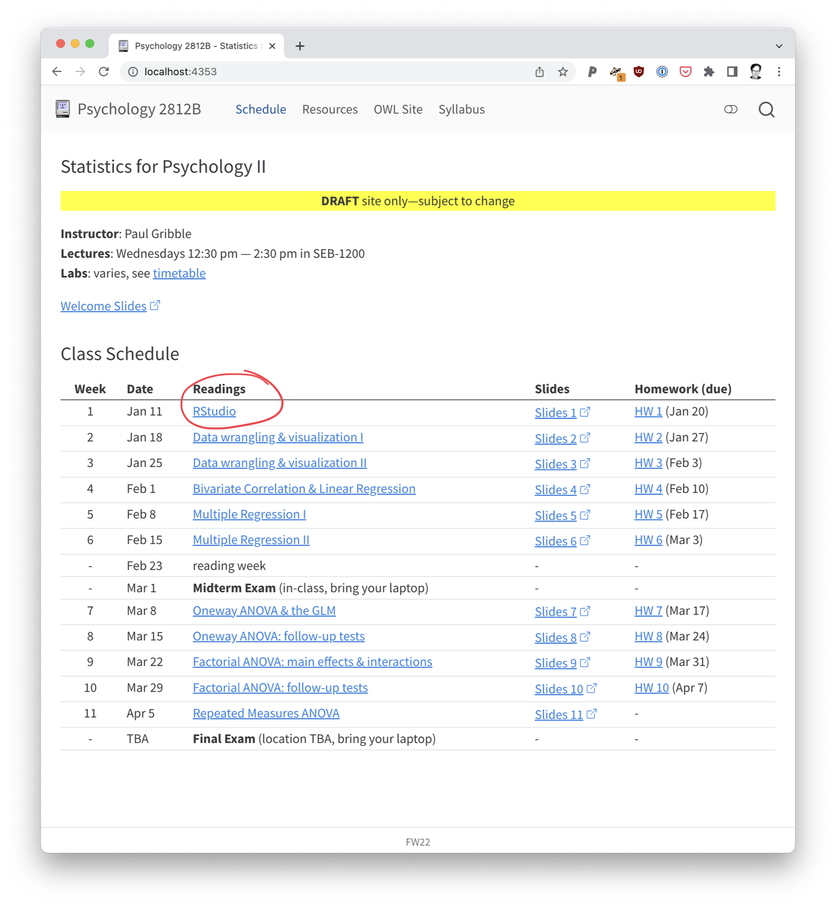The height and width of the screenshot is (907, 836).
Task: Open the Resources nav item
Action: coord(329,110)
